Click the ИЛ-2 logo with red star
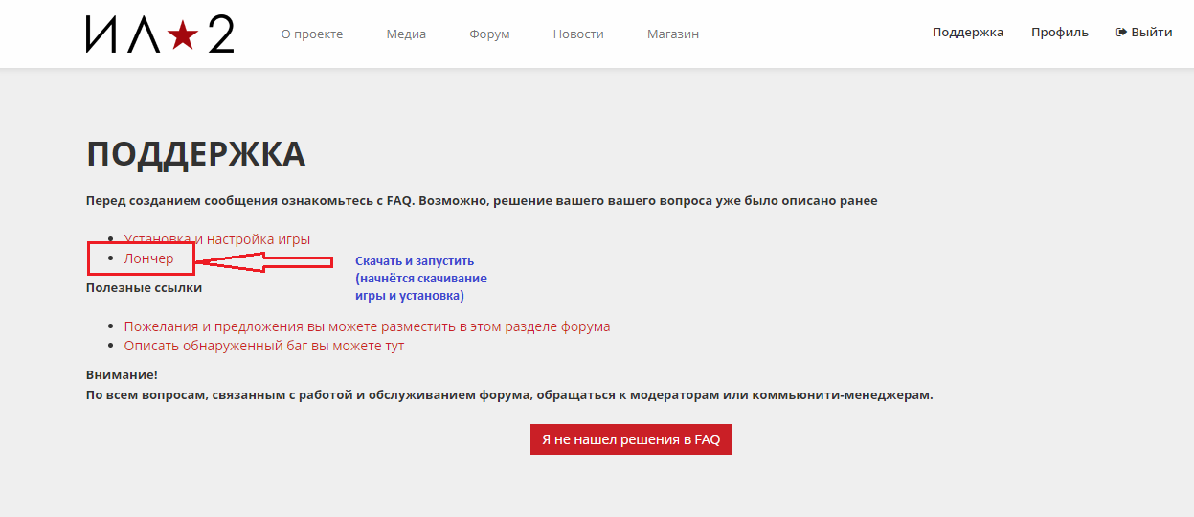The height and width of the screenshot is (517, 1194). coord(160,34)
